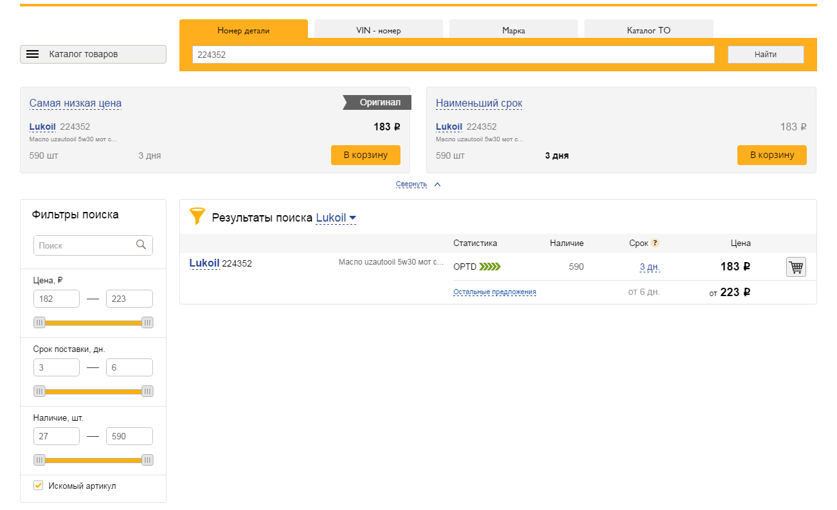Click the maximum delivery days field showing 6

(x=129, y=367)
